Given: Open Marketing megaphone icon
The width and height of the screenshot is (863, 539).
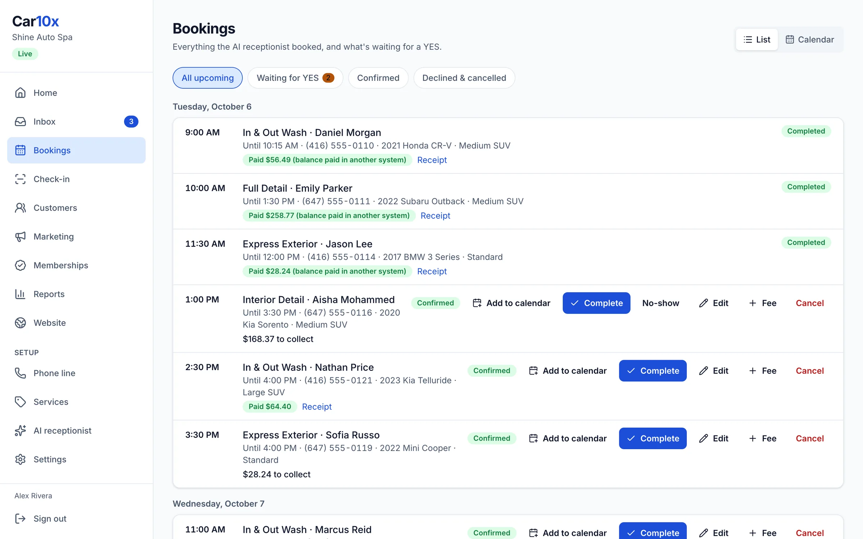Looking at the screenshot, I should point(20,236).
